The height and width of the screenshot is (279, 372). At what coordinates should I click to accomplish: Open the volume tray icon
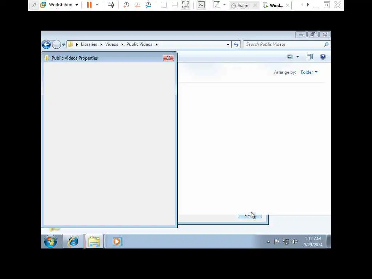(294, 242)
